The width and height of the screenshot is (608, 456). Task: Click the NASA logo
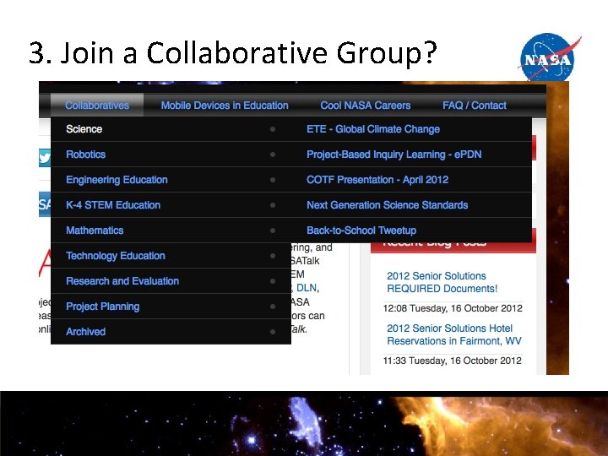click(549, 57)
